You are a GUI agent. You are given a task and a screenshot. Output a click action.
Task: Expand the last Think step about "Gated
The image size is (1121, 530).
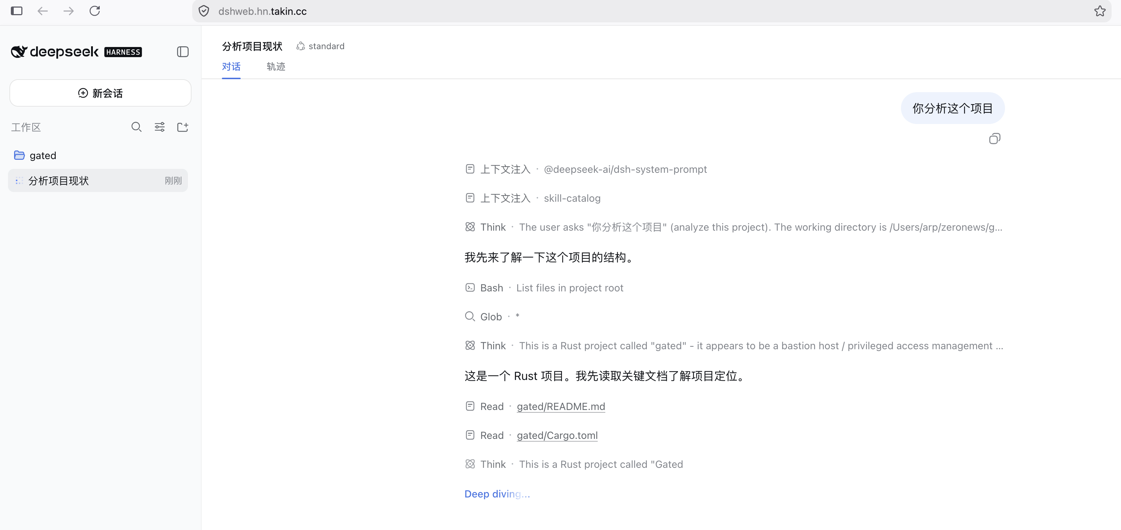(x=574, y=464)
